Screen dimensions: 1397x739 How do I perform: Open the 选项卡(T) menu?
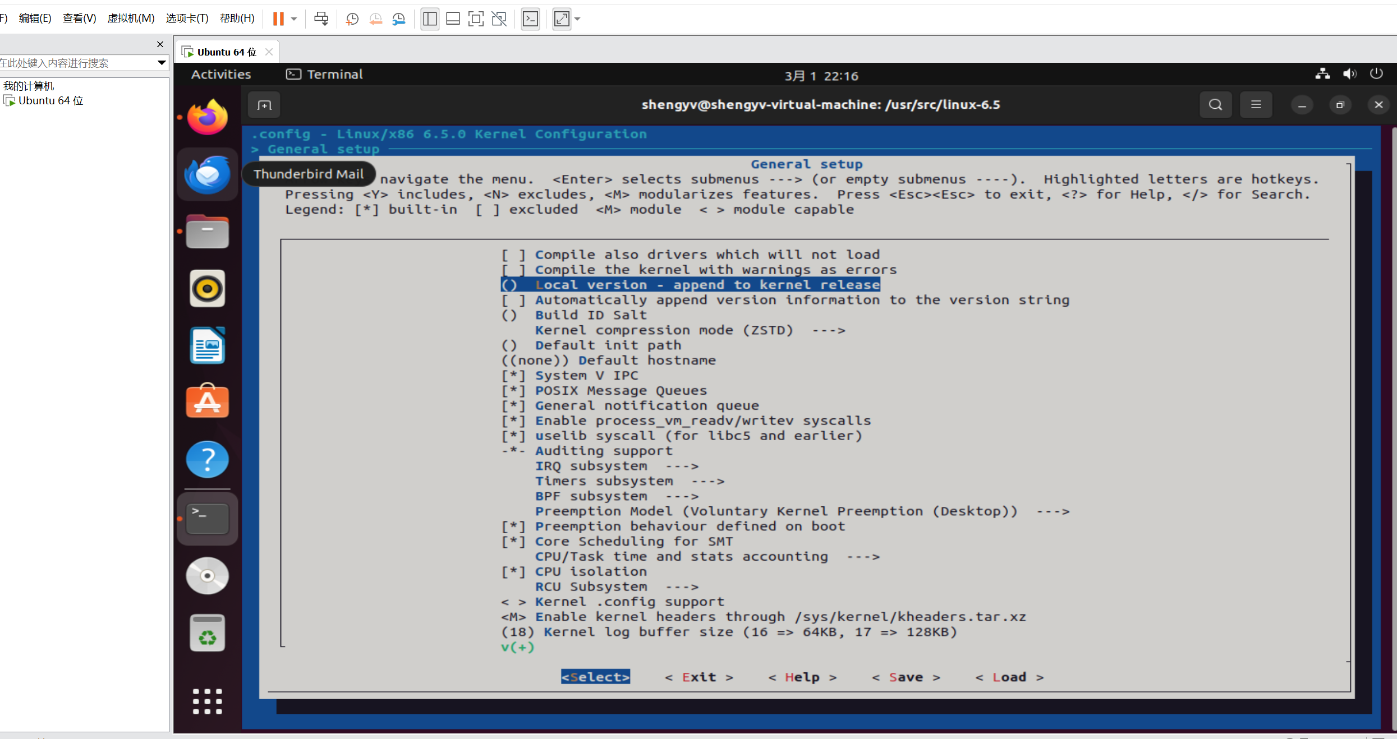[x=187, y=19]
